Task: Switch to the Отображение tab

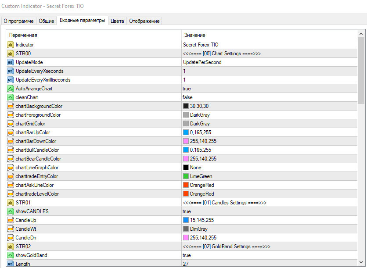Action: coord(144,21)
